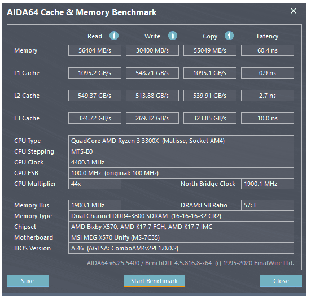Click Memory Bus value 1900.1 MHz
The height and width of the screenshot is (299, 311).
pos(95,205)
